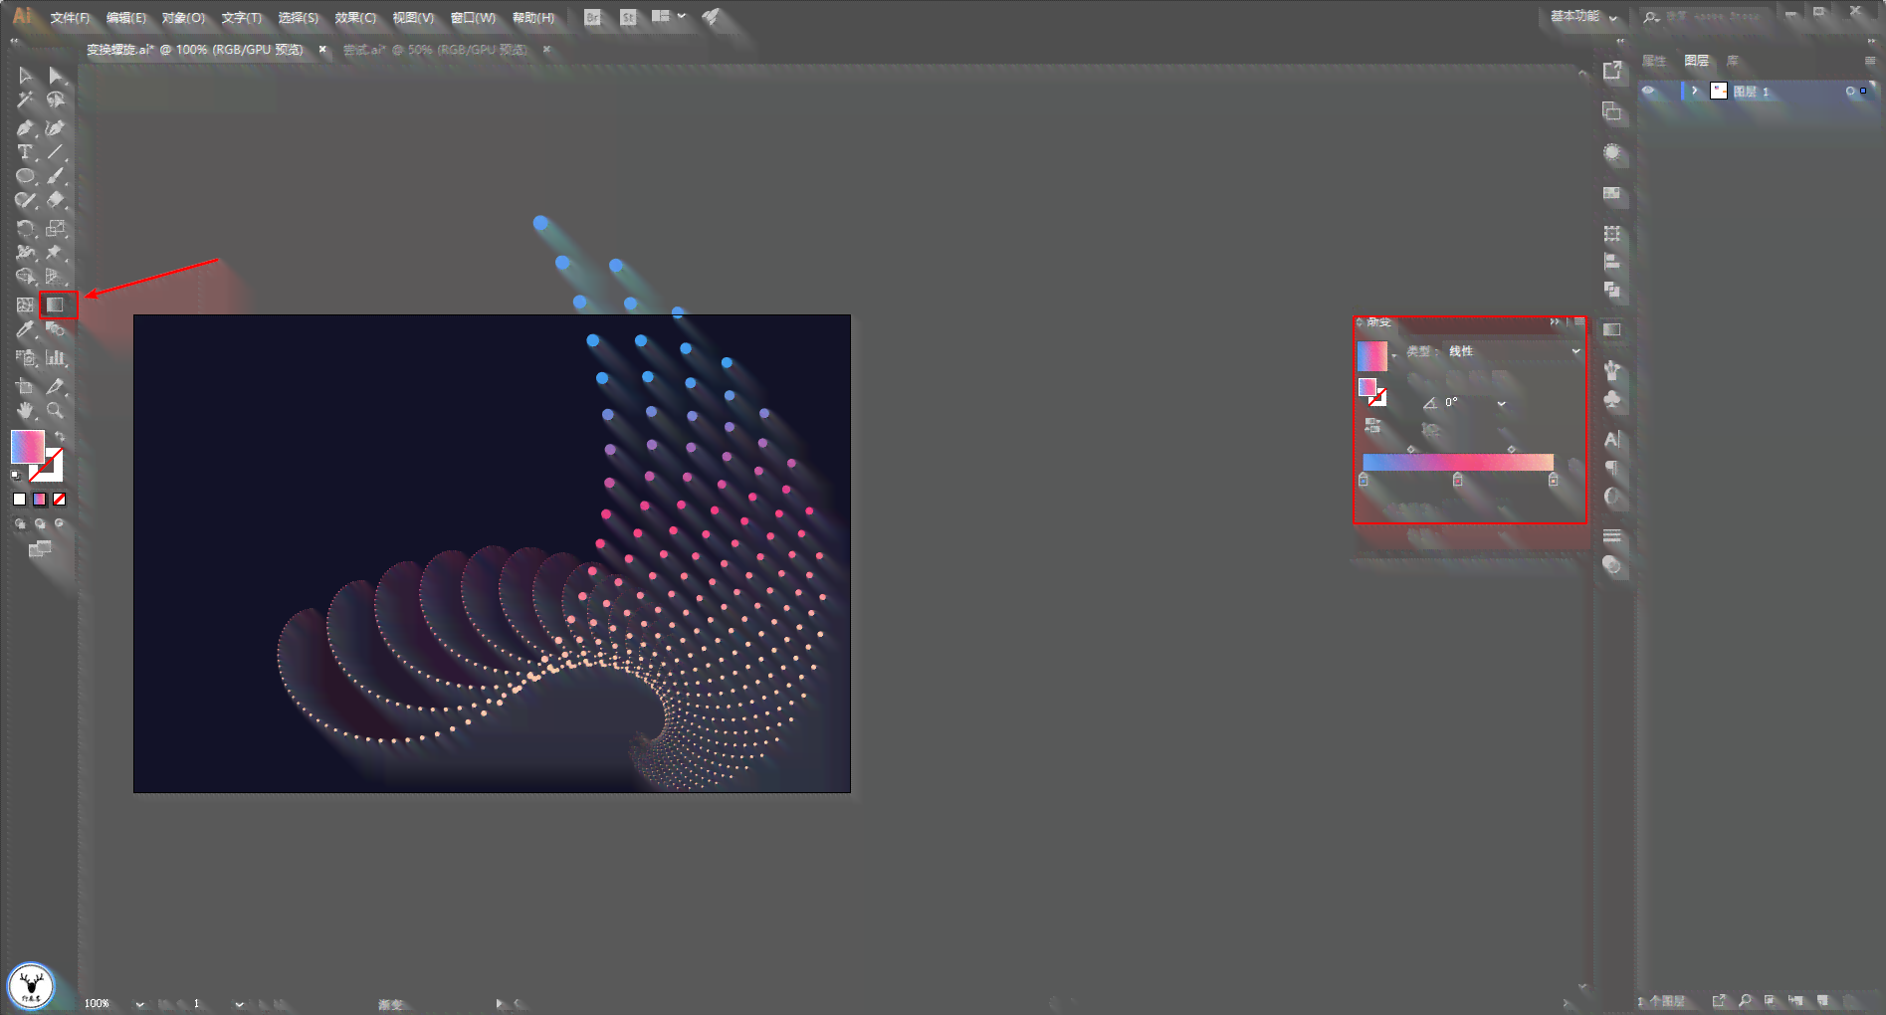The image size is (1886, 1015).
Task: Select the Gradient tool
Action: [56, 305]
